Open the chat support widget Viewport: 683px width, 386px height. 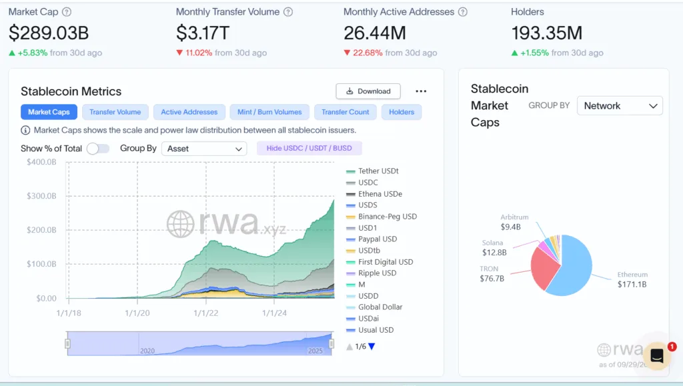[x=656, y=356]
